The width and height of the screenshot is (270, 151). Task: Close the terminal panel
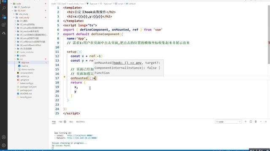point(266,122)
